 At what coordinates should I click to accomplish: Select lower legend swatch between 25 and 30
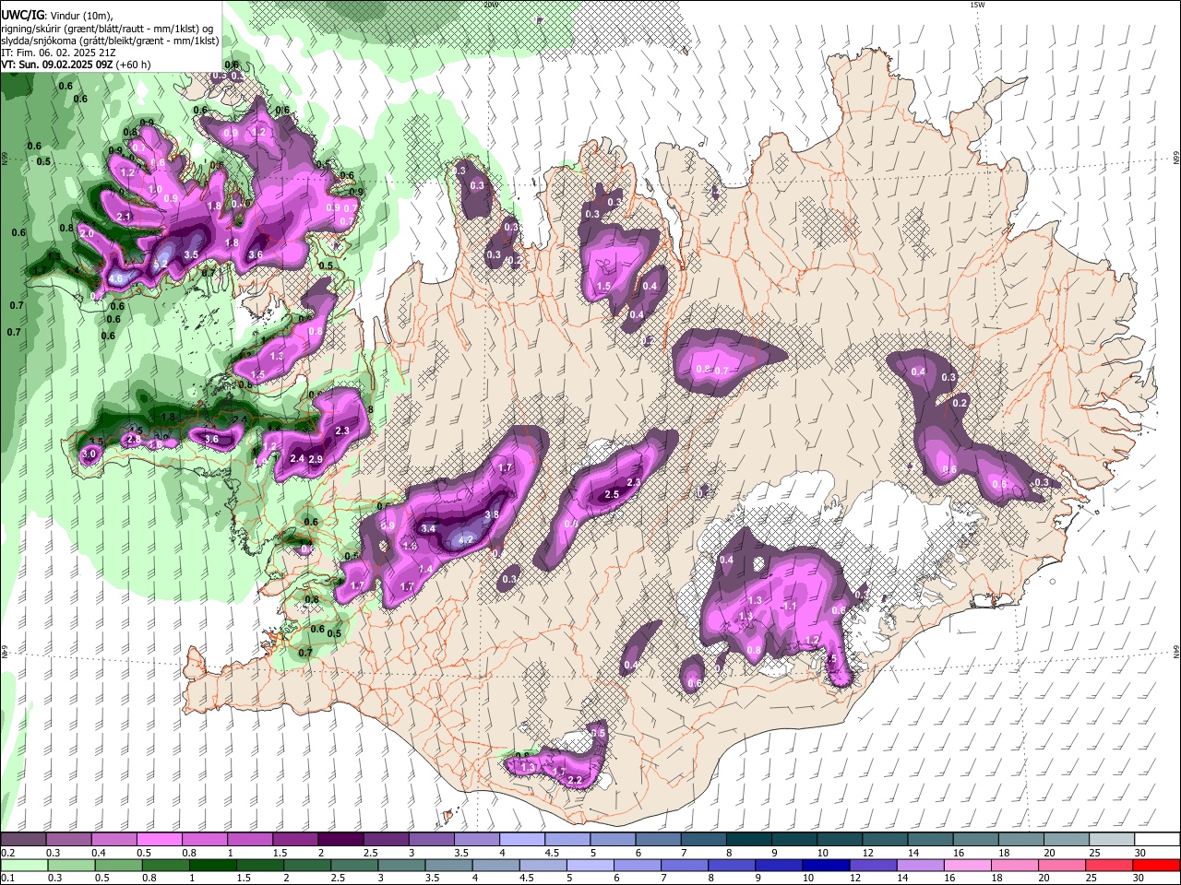pyautogui.click(x=1108, y=865)
